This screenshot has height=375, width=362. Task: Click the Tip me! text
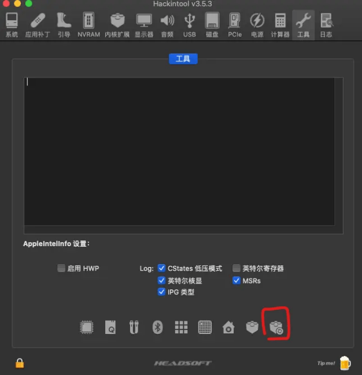click(326, 363)
